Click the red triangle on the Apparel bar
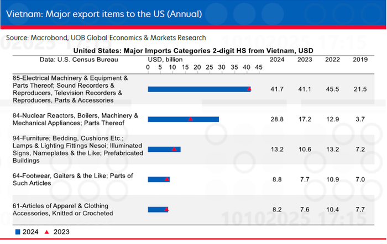This screenshot has height=244, width=387. click(x=166, y=209)
